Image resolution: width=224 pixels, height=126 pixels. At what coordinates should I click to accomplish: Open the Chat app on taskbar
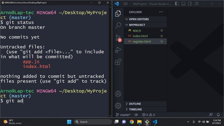coord(124,122)
